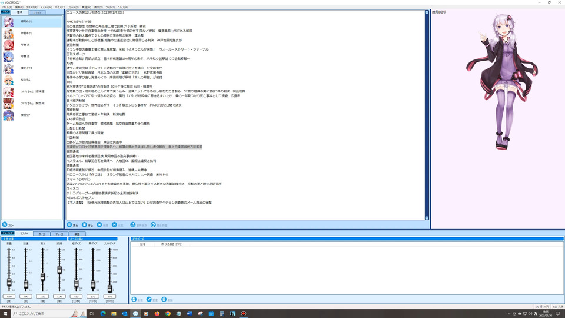The image size is (565, 318).
Task: Select the 結月ゆかり voice avatar
Action: coord(9,22)
